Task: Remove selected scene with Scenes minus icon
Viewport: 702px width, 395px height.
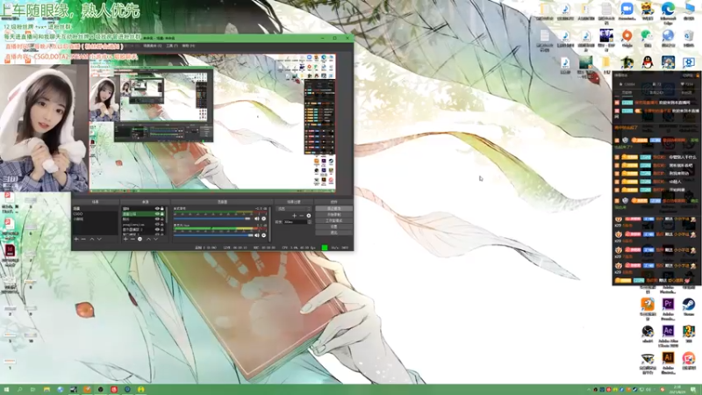Action: point(83,239)
